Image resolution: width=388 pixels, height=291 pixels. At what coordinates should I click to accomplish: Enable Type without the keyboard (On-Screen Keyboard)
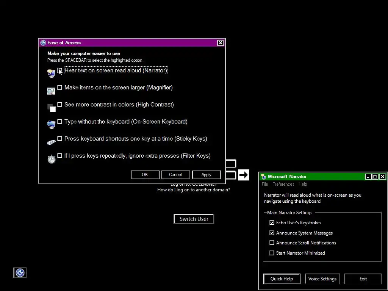click(x=59, y=122)
